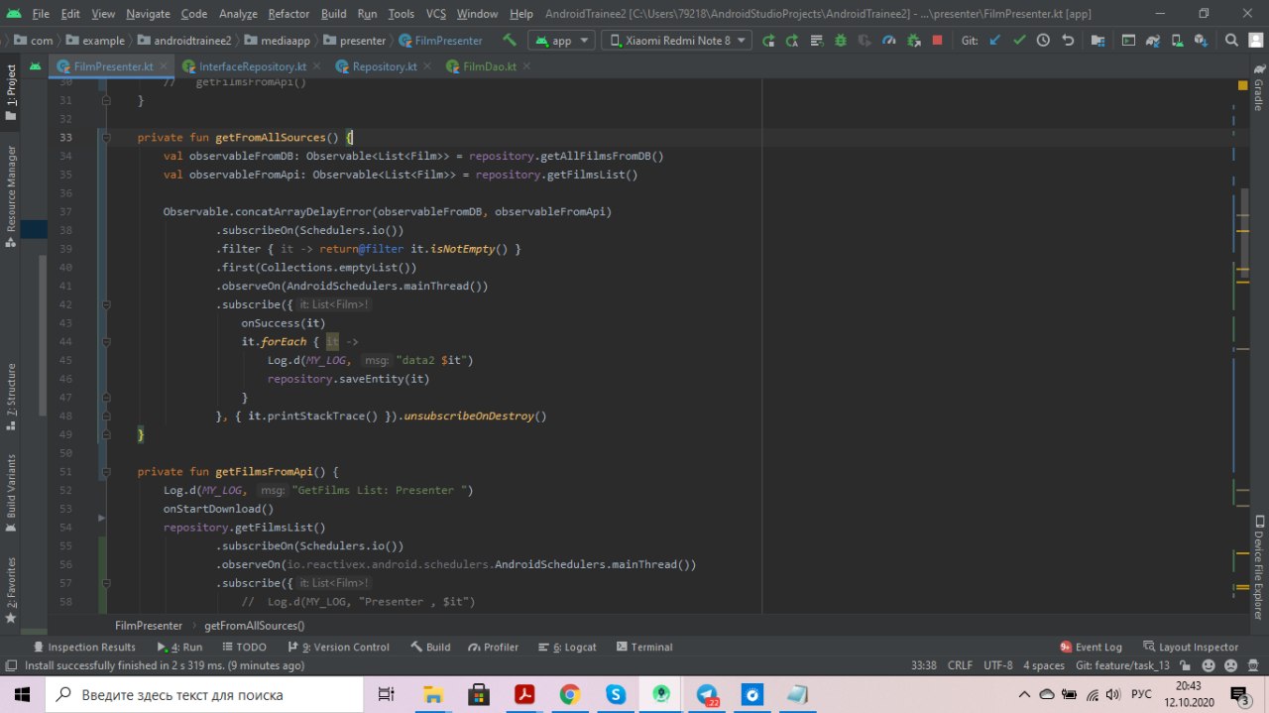Click the Make Project hammer icon
The image size is (1269, 713).
[x=510, y=41]
